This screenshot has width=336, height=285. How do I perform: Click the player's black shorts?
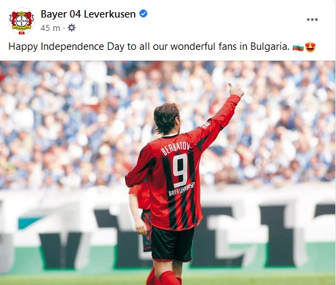click(x=172, y=244)
